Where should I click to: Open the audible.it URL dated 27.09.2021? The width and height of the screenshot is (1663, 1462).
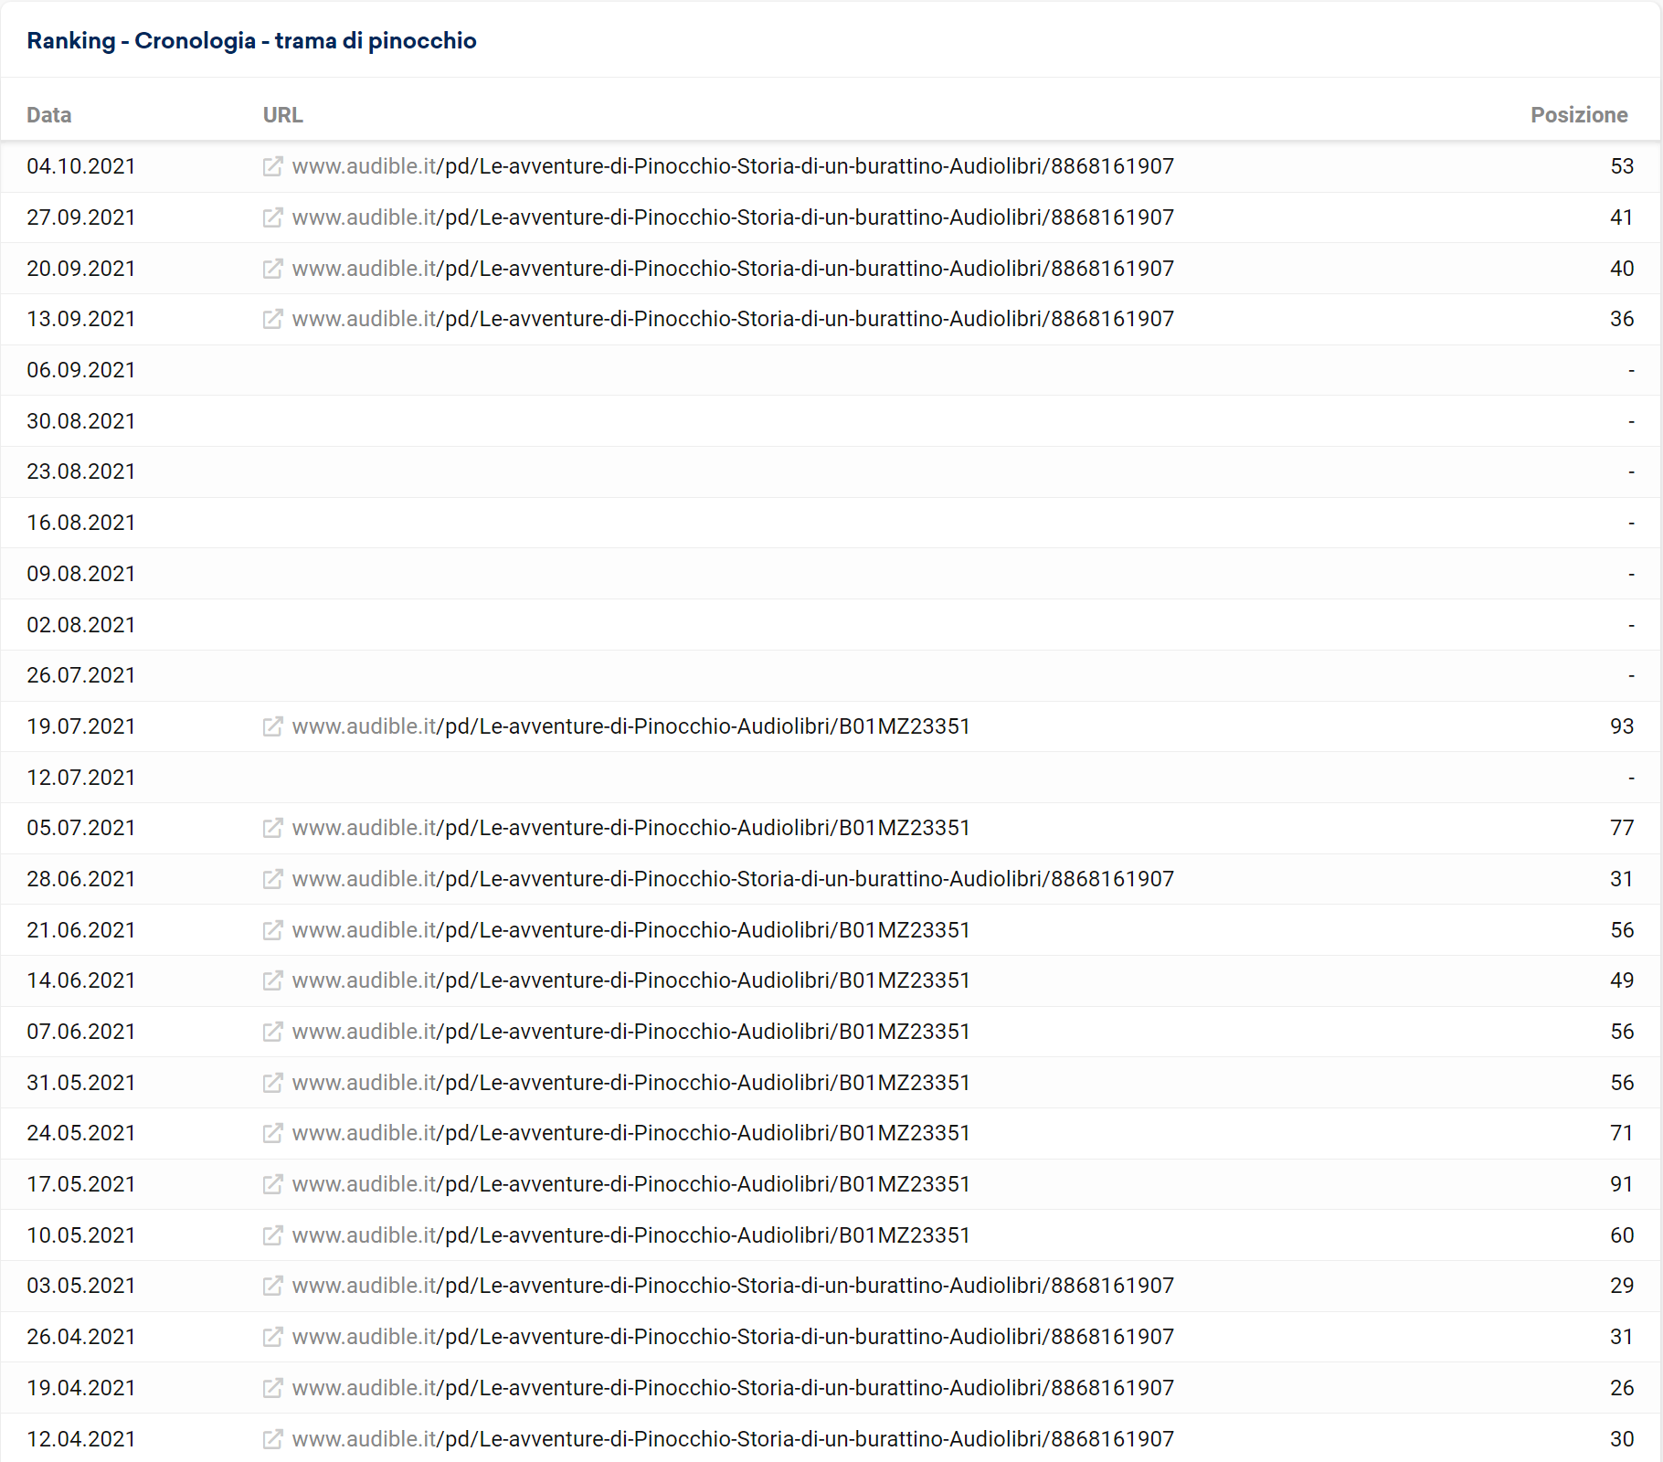(x=733, y=217)
